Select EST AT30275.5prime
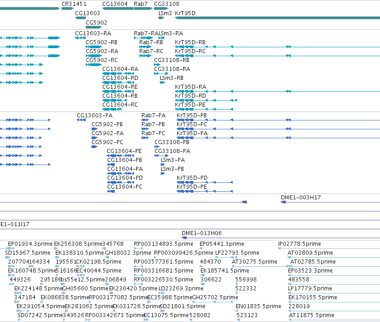The image size is (380, 322). coord(255,262)
